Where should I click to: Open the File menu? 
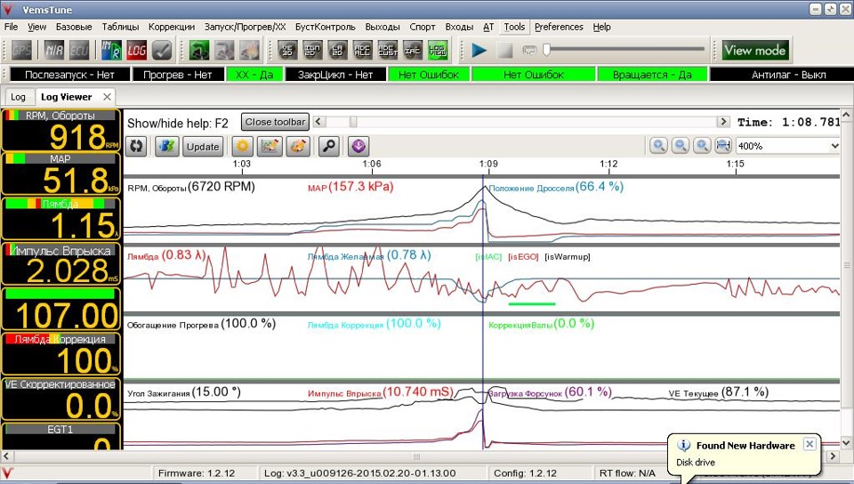(11, 27)
